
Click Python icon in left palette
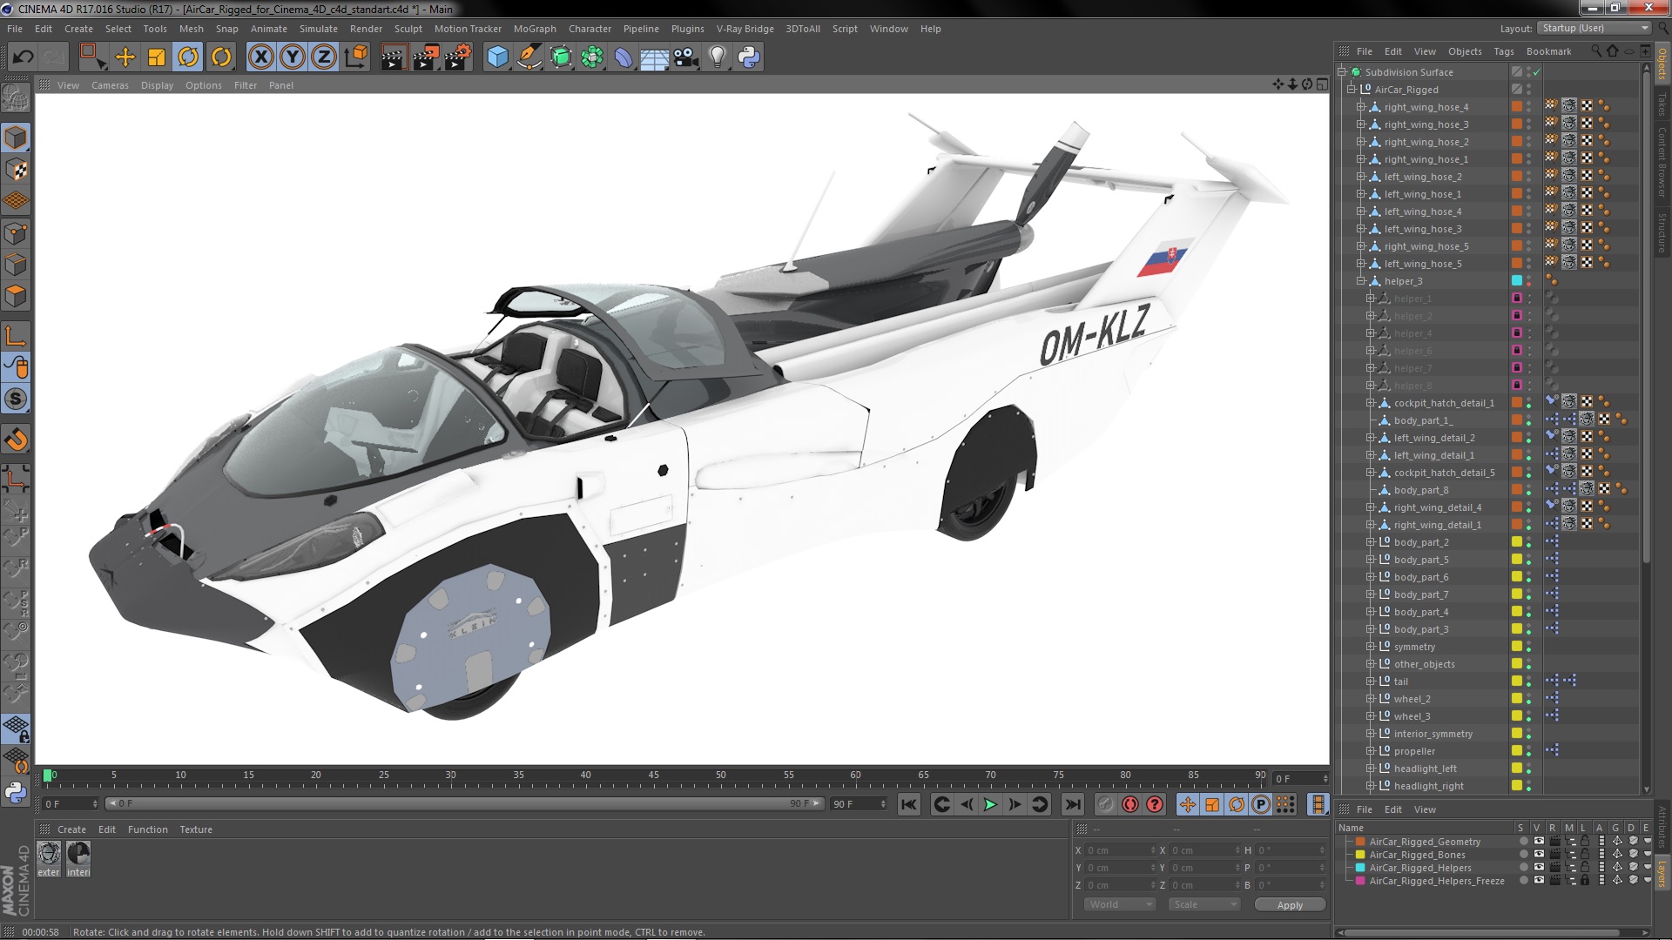tap(16, 792)
